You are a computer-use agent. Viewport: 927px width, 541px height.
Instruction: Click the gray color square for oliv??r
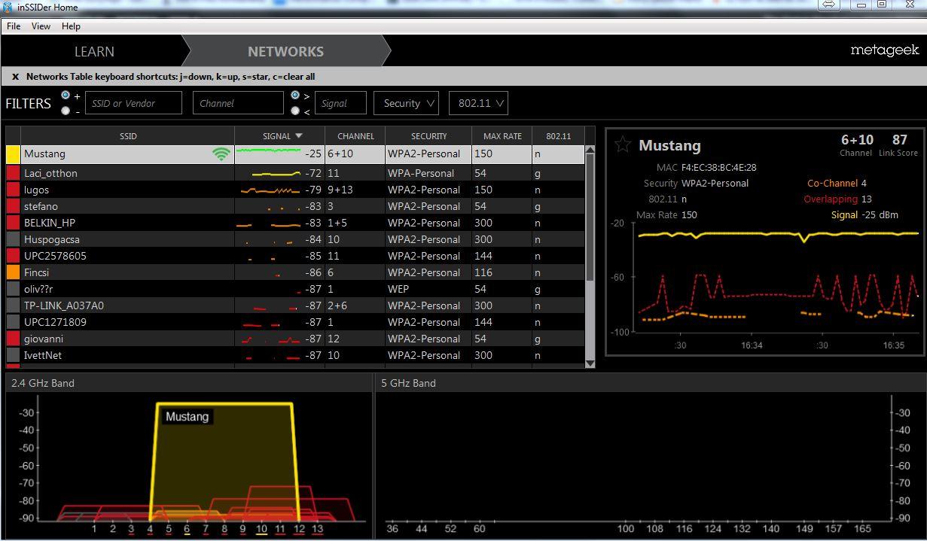point(13,289)
